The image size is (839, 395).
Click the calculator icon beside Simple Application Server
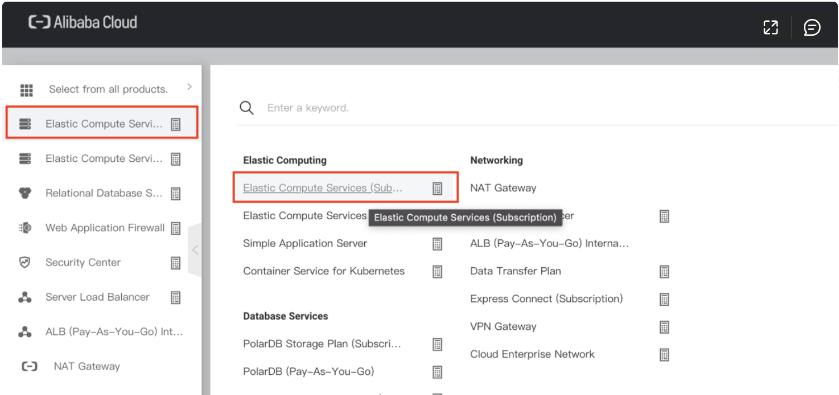[x=437, y=243]
